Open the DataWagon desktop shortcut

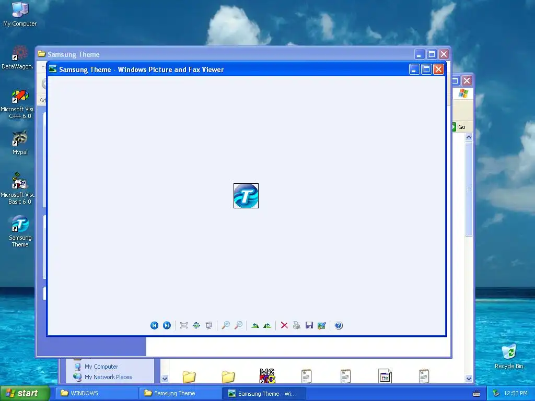click(17, 57)
